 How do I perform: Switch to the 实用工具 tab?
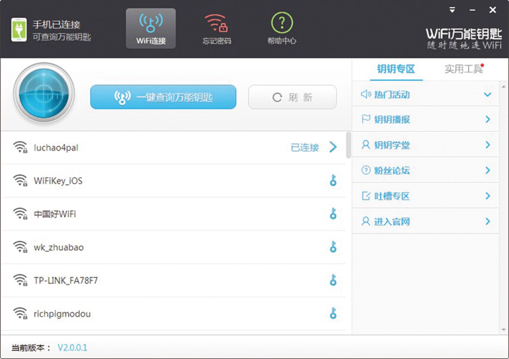464,69
